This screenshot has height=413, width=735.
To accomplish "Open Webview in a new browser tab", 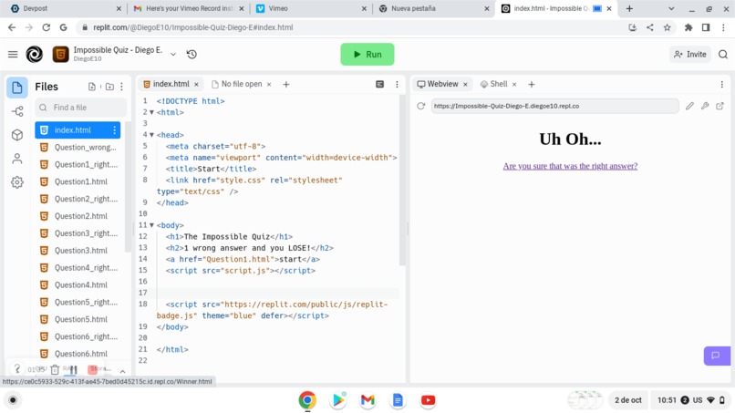I will coord(720,106).
